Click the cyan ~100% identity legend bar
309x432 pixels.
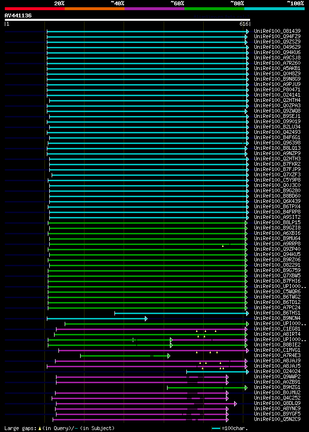point(274,9)
